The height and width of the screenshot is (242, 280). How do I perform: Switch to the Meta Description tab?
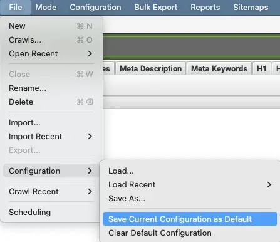point(150,68)
